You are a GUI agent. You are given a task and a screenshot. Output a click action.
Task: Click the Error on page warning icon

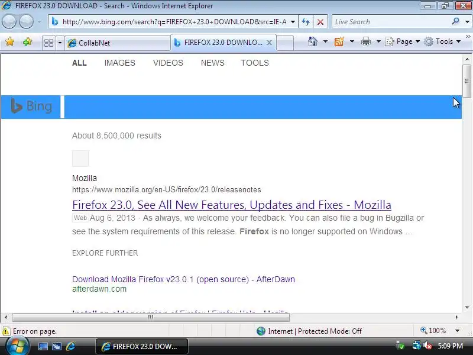(x=5, y=331)
